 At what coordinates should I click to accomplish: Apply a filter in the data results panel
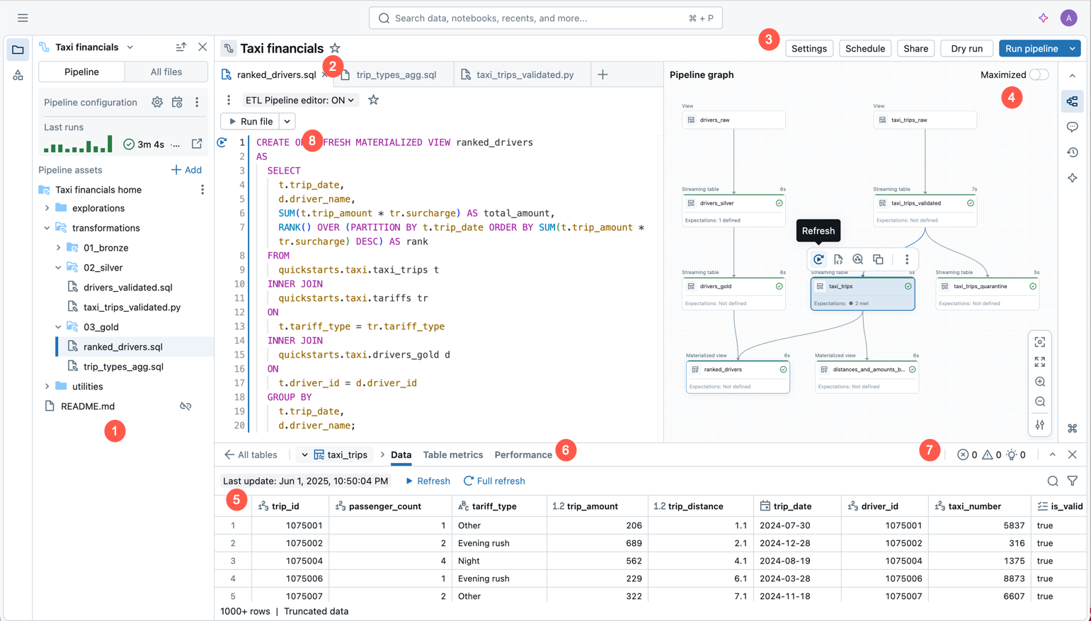(1073, 480)
